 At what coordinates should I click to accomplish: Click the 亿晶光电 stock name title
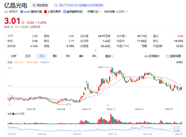(16, 5)
